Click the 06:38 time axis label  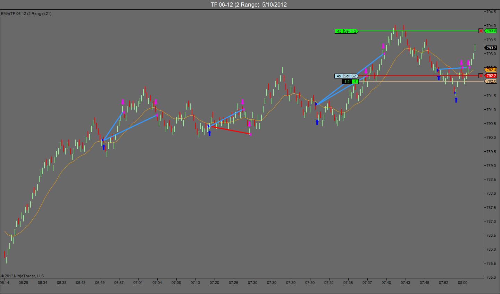pos(62,283)
